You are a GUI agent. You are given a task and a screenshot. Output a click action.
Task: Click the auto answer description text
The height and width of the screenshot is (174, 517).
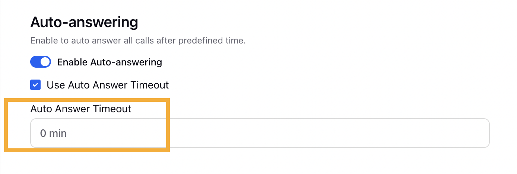[x=138, y=41]
